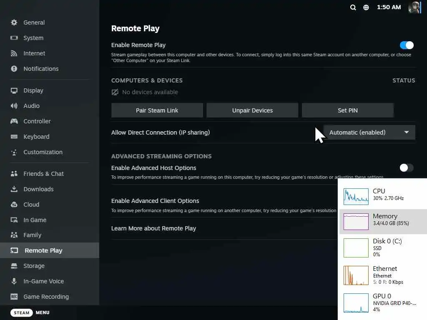Click the MENU label at bottom
Image resolution: width=427 pixels, height=320 pixels.
click(x=43, y=312)
